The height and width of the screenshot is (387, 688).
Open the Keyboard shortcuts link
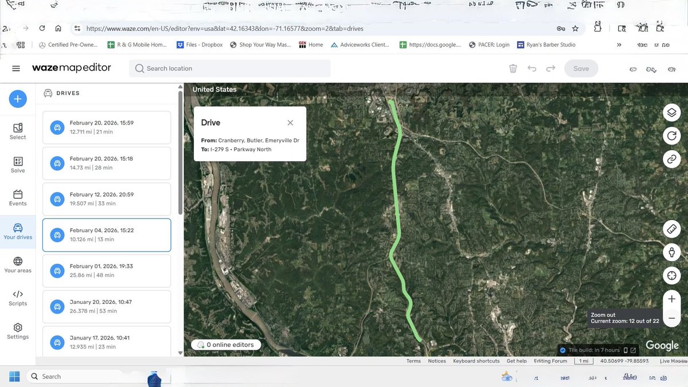[x=476, y=361]
